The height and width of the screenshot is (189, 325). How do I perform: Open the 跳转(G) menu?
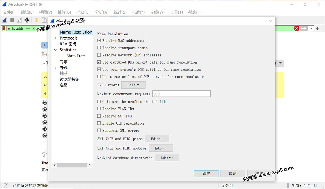(x=64, y=12)
